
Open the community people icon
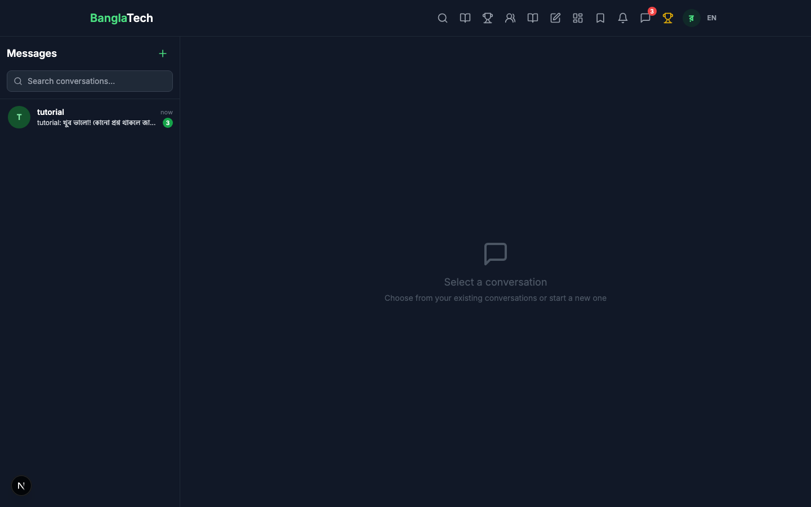[510, 18]
